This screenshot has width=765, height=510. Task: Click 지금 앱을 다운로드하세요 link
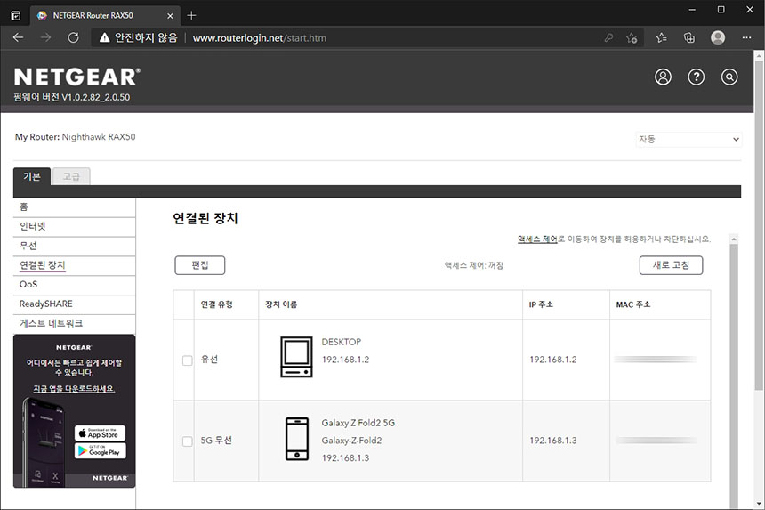tap(74, 388)
